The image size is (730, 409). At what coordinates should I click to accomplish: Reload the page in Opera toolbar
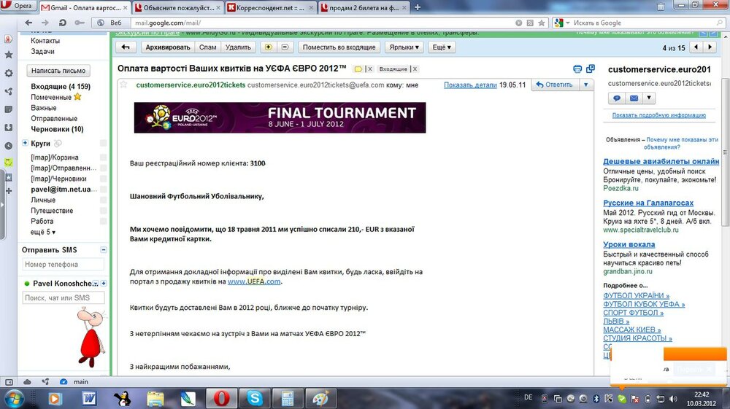point(62,23)
